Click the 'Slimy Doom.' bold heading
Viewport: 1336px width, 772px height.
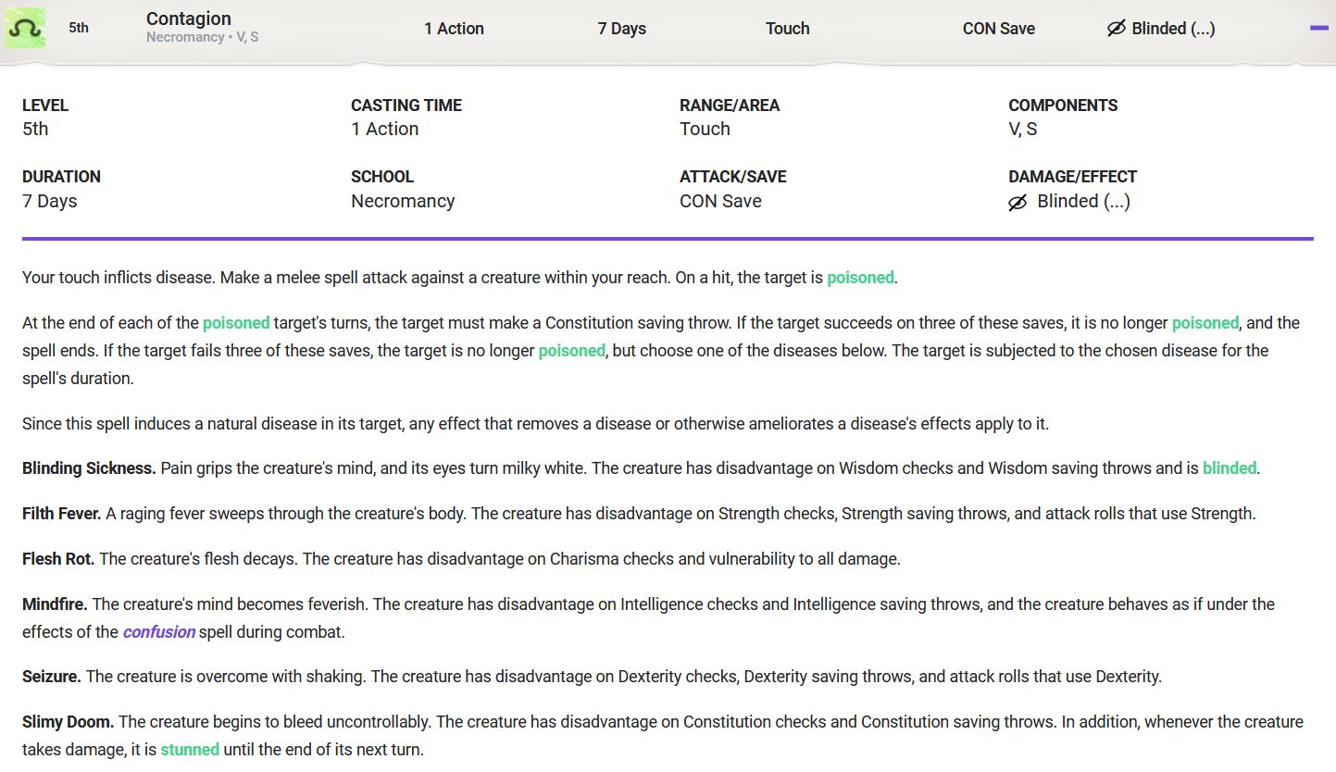coord(69,722)
